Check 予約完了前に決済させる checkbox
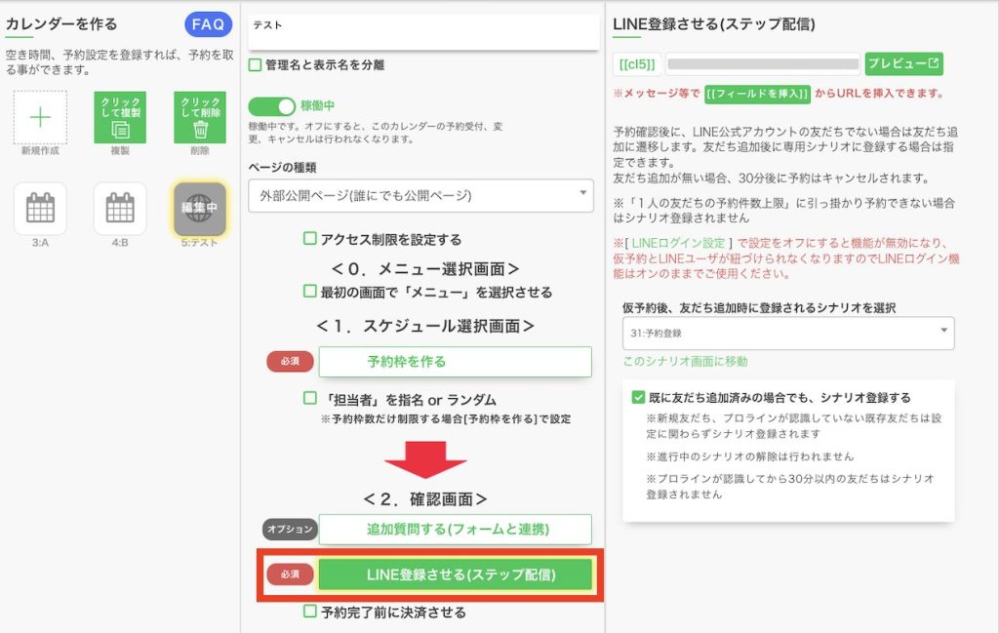999x633 pixels. coord(310,613)
